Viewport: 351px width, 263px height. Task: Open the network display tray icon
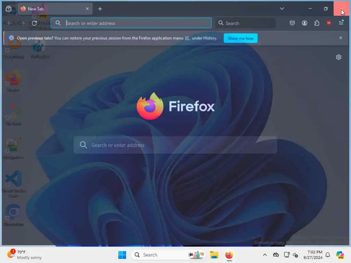[287, 255]
